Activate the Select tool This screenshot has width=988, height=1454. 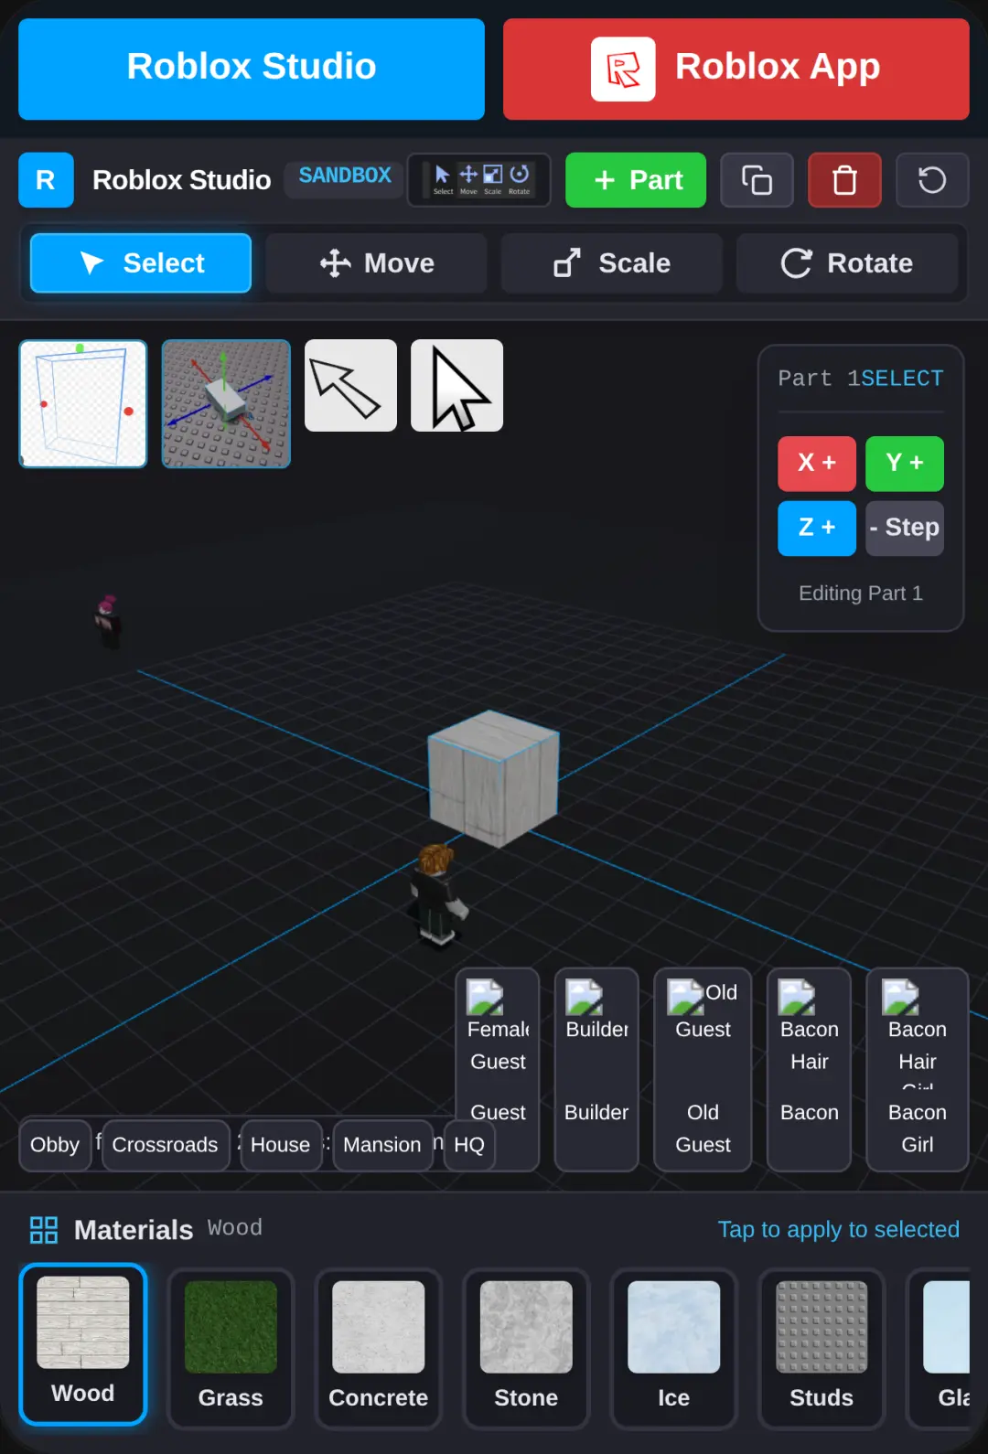tap(141, 263)
